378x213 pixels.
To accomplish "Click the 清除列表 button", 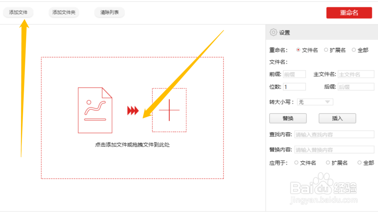I will click(x=110, y=12).
